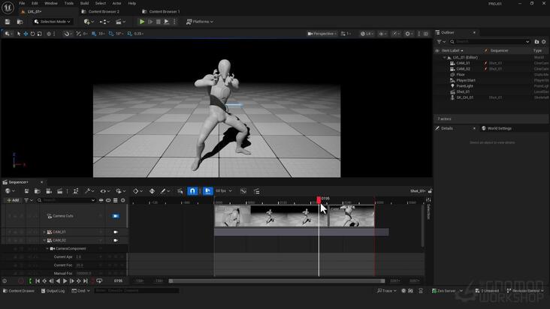Jump to sequence start button
This screenshot has height=309, width=550.
pos(38,281)
